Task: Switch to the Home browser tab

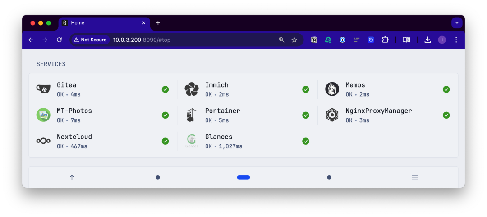Action: coord(104,23)
